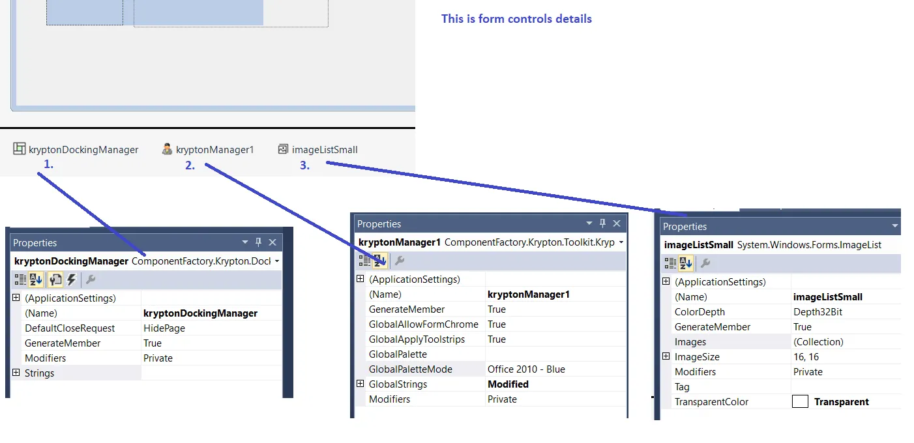914x443 pixels.
Task: Select the ImageSize 16, 16 value
Action: (x=846, y=357)
